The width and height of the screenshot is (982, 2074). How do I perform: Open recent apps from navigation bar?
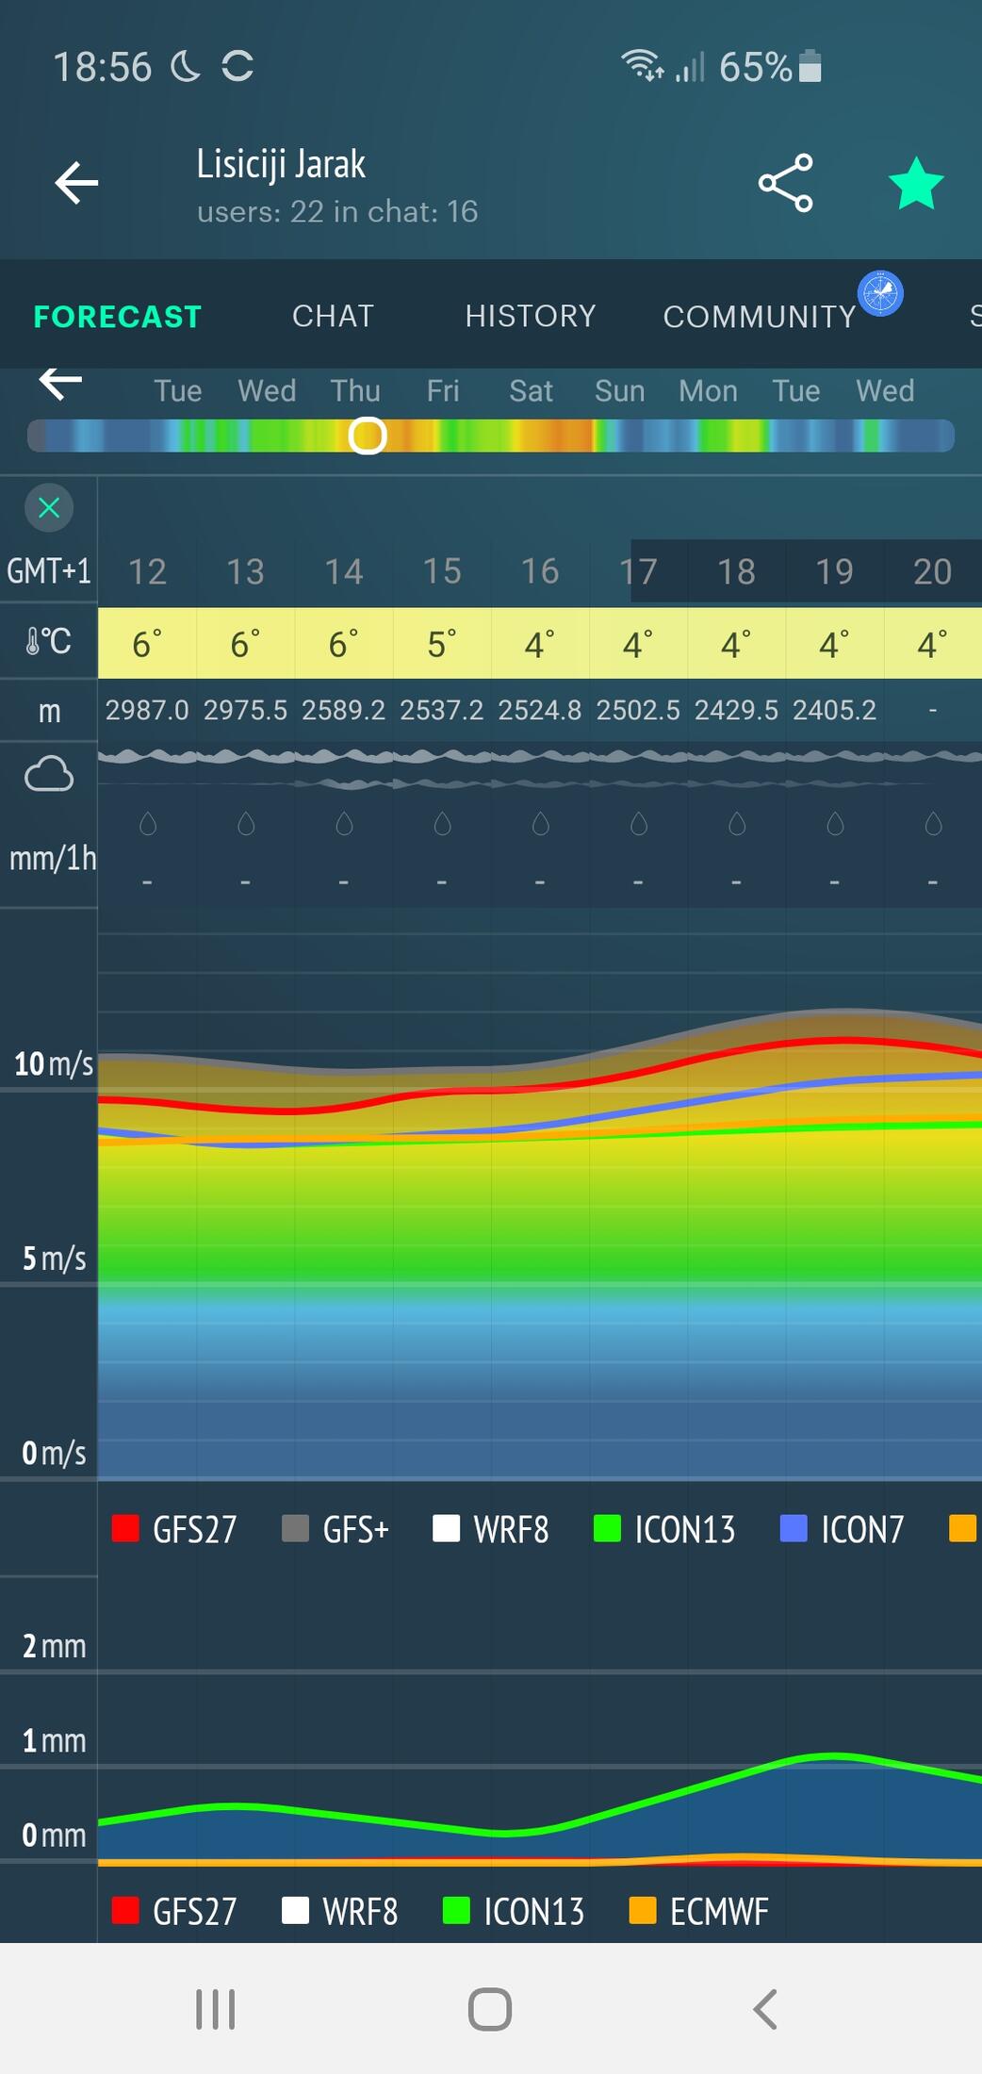215,2009
